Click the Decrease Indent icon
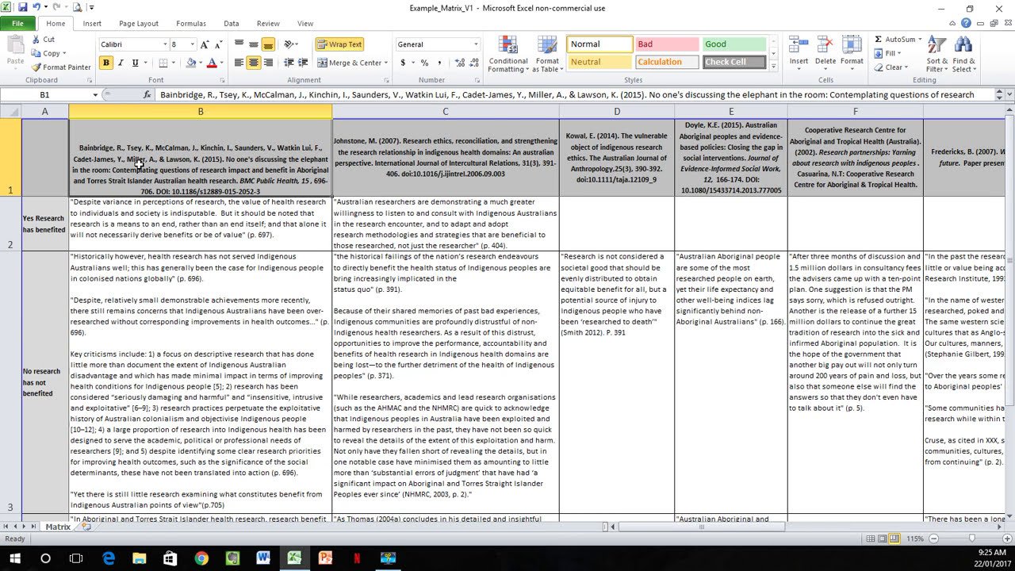 coord(289,63)
